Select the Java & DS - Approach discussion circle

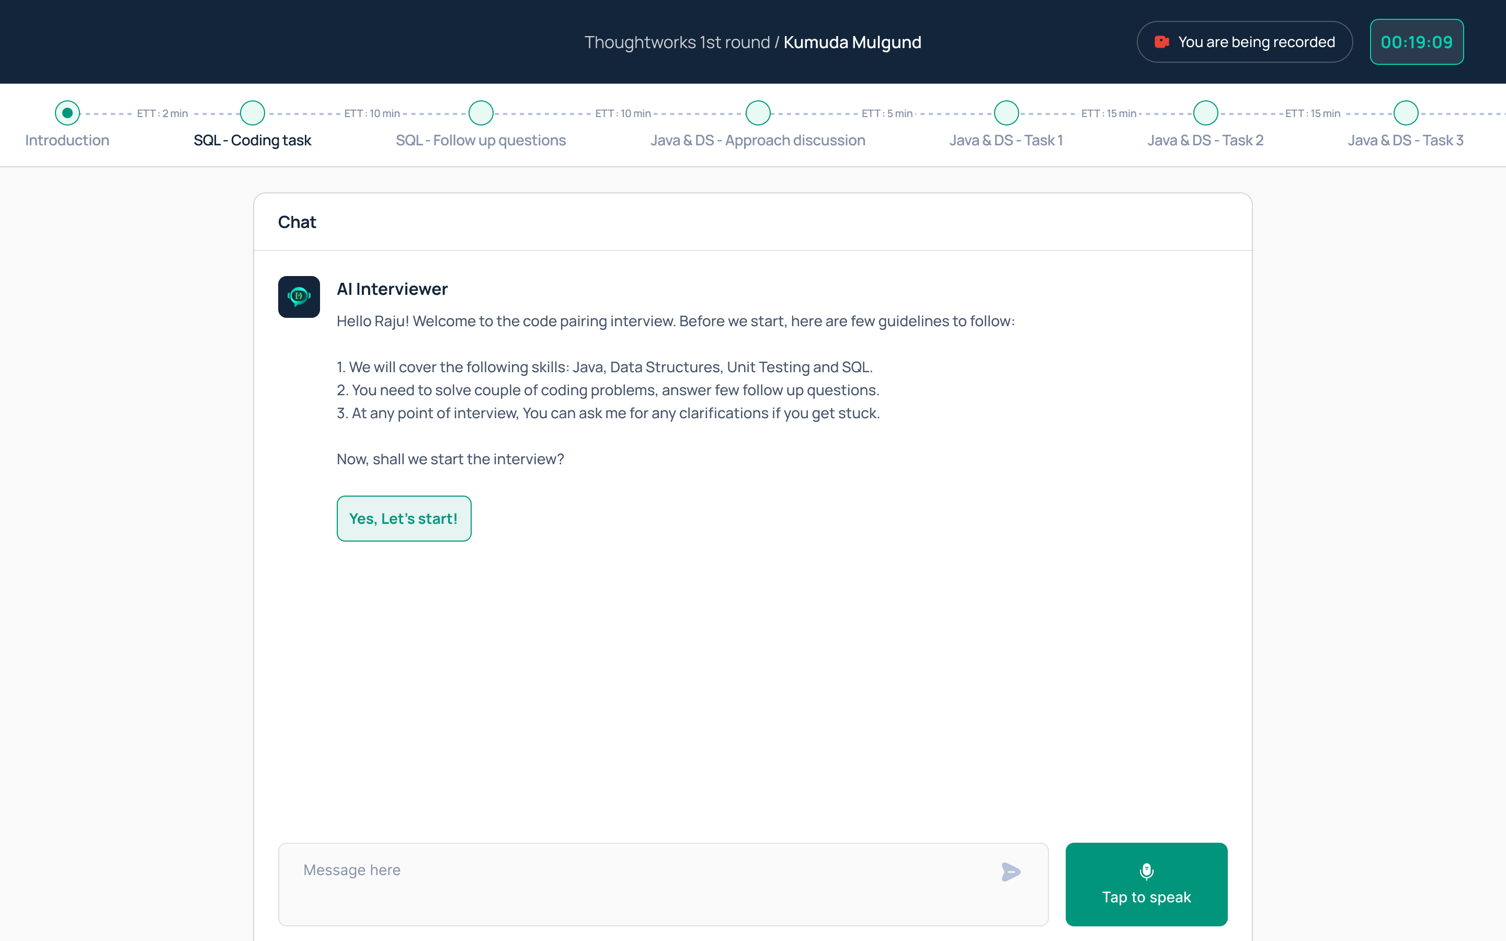[x=757, y=112]
